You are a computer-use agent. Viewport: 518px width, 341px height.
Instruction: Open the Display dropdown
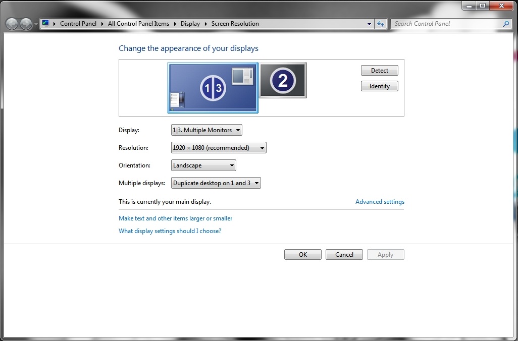pos(206,130)
